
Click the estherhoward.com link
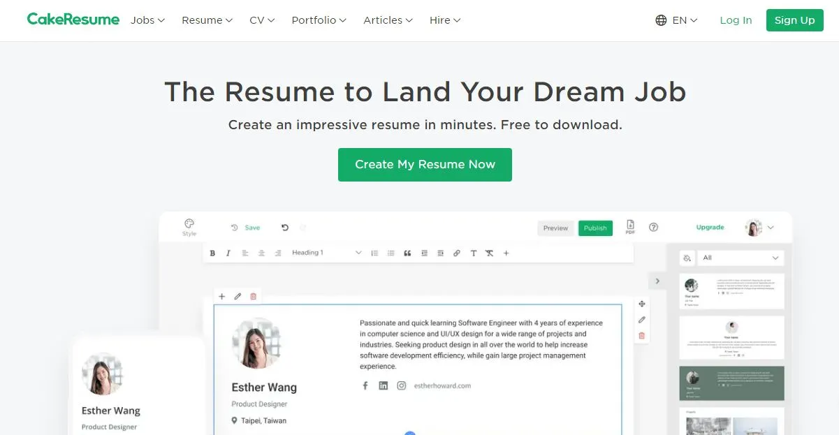442,385
